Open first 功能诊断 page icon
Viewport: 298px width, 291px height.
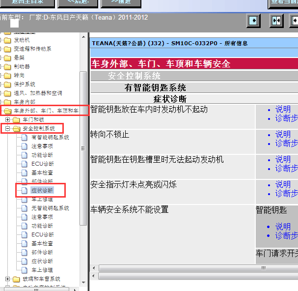tap(25, 155)
